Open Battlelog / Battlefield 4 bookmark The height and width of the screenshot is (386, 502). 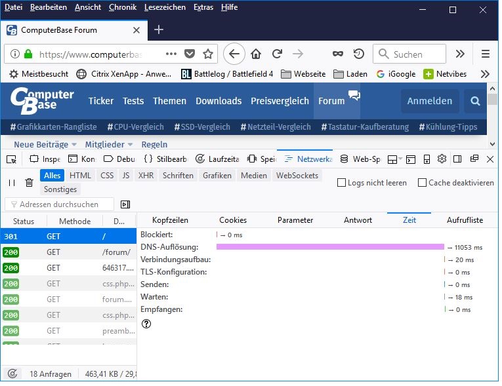click(x=227, y=74)
